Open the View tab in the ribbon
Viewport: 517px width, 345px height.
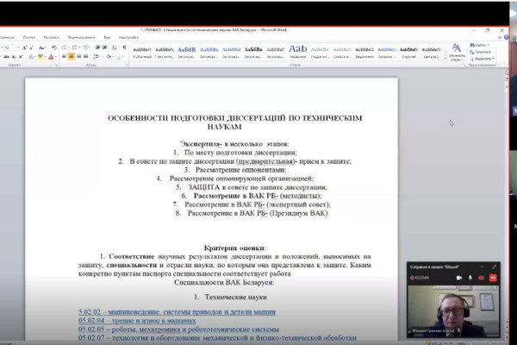(x=107, y=37)
